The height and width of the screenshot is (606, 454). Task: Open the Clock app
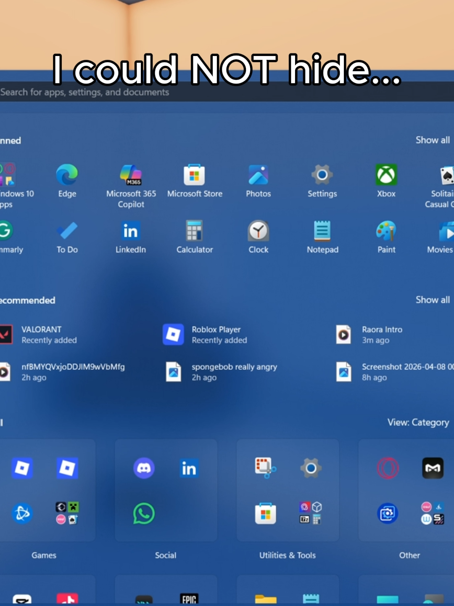[259, 237]
